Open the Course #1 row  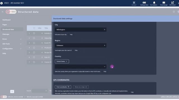tap(48, 62)
